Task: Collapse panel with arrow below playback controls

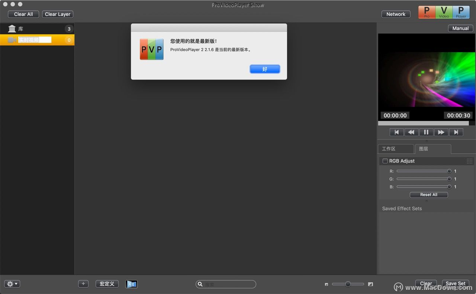Action: (427, 141)
